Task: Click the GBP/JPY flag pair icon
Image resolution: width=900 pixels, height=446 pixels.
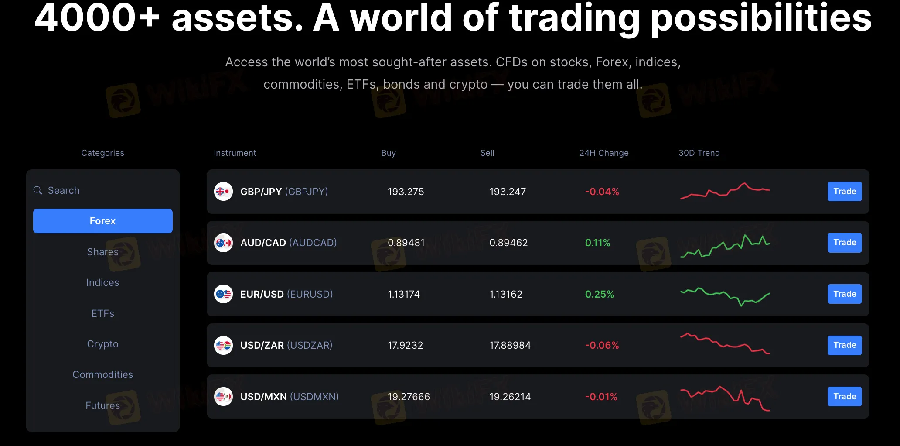Action: (223, 192)
